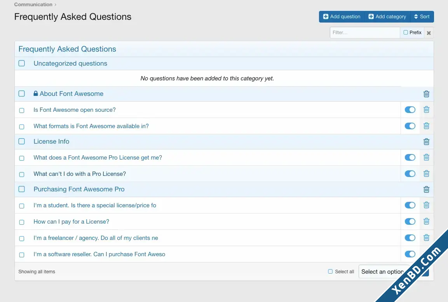Viewport: 448px width, 302px height.
Task: Delete 'What can't I do with a Pro License?'
Action: click(426, 174)
